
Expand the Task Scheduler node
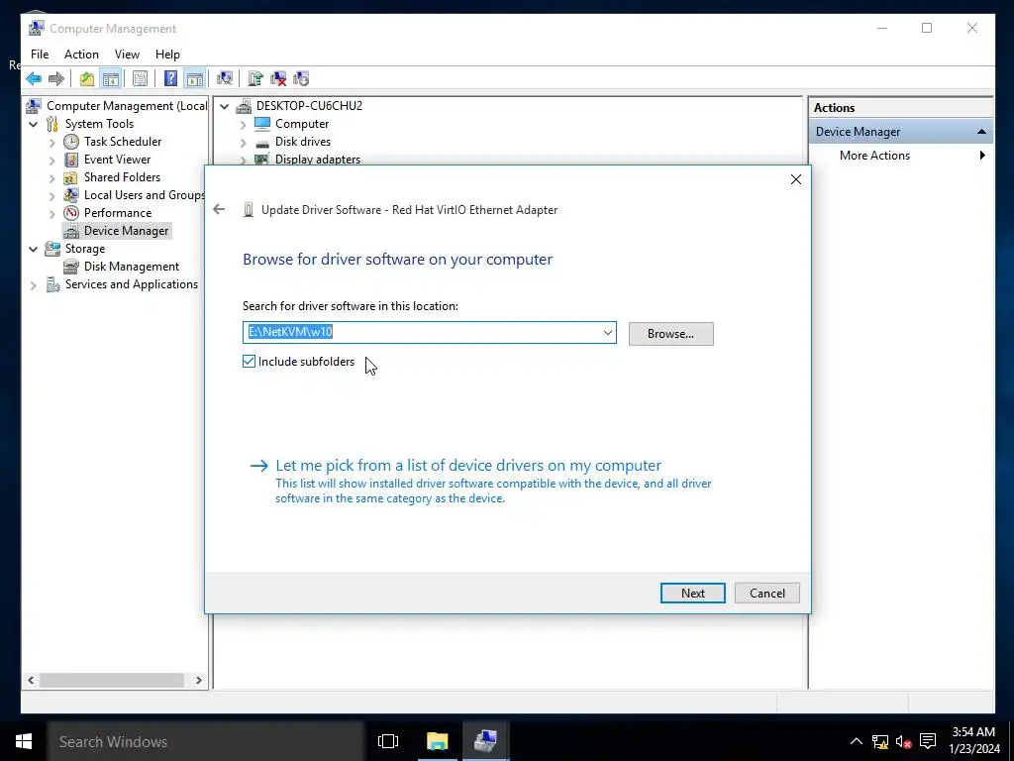pos(52,142)
